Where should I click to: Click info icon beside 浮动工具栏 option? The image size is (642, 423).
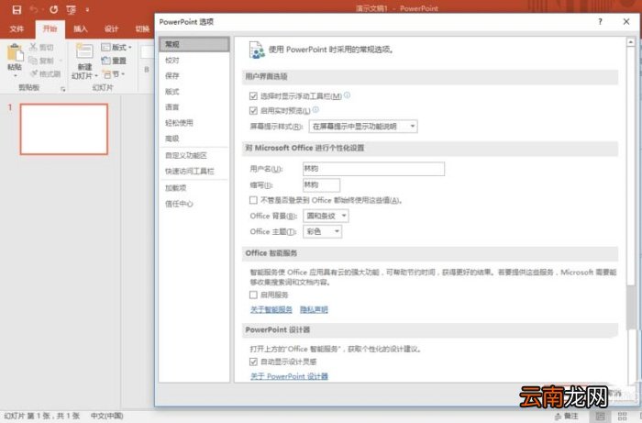click(347, 95)
